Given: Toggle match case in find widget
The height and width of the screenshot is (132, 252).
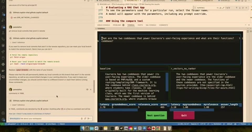Looking at the screenshot, I should 218,8.
